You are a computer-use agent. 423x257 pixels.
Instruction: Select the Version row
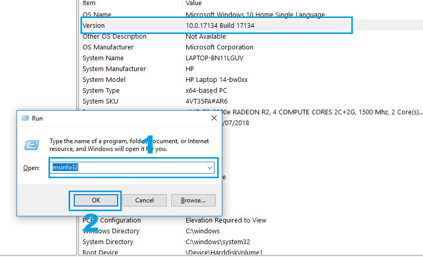(93, 25)
